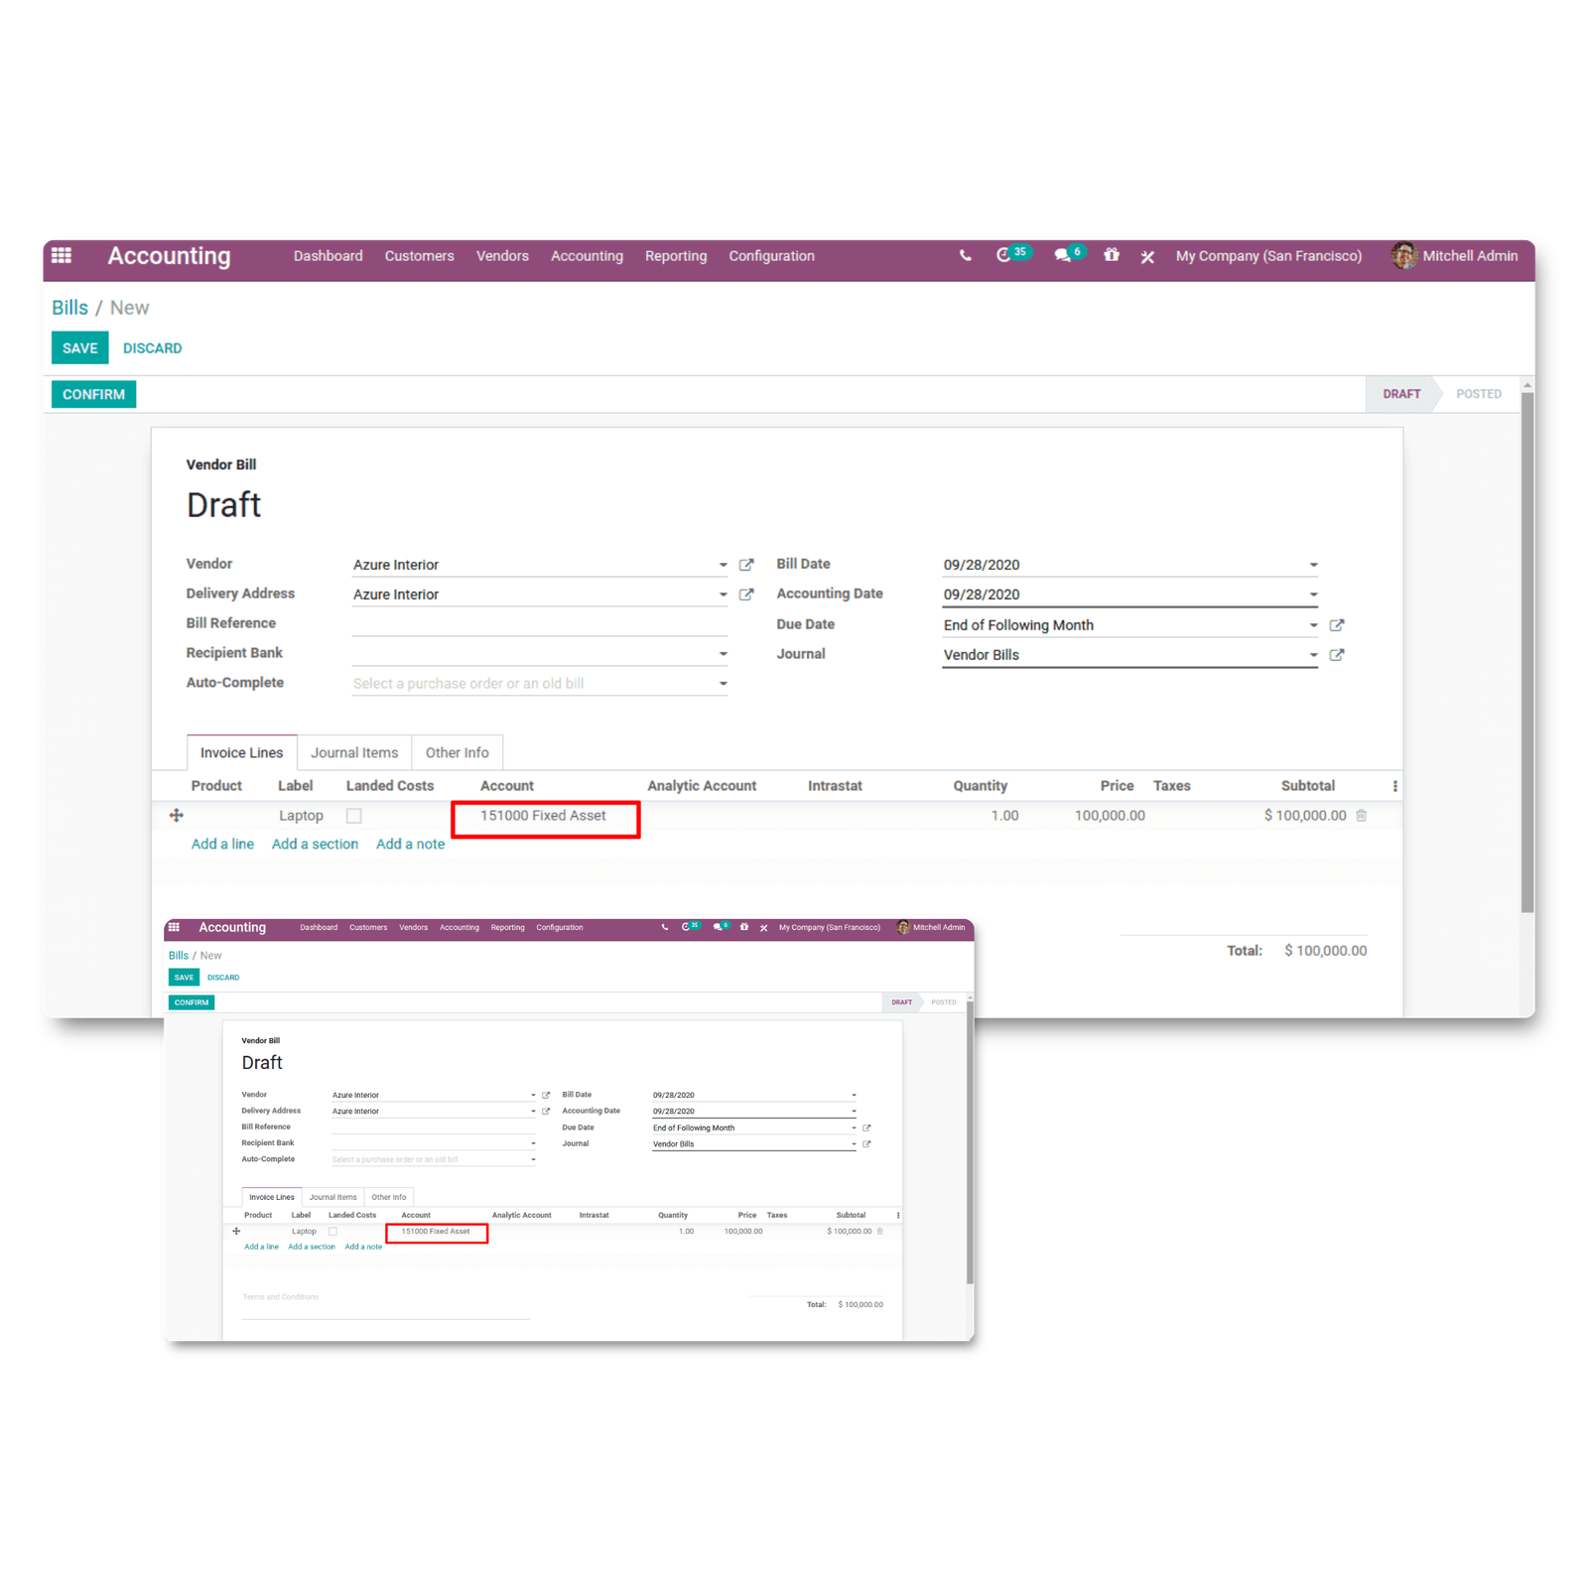Click the Bill Reference field in large form
Viewport: 1588px width, 1588px height.
point(539,623)
